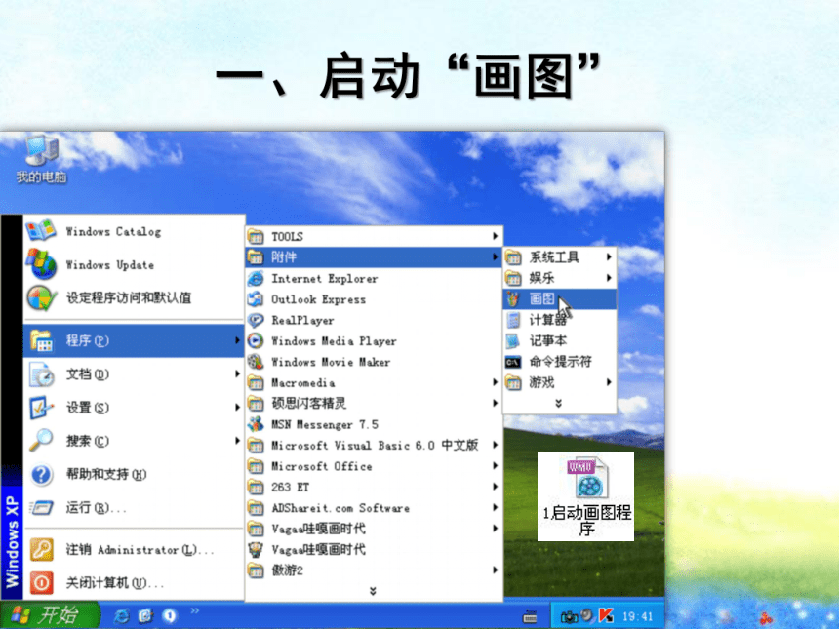Click the camera tray icon
Image resolution: width=839 pixels, height=629 pixels.
coord(568,616)
